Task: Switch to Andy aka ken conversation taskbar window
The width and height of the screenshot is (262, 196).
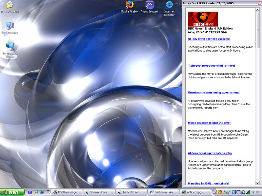Action: point(131,192)
